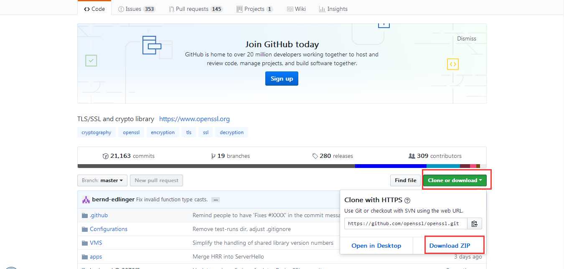Expand commit message ellipsis button
This screenshot has height=269, width=564.
(215, 200)
